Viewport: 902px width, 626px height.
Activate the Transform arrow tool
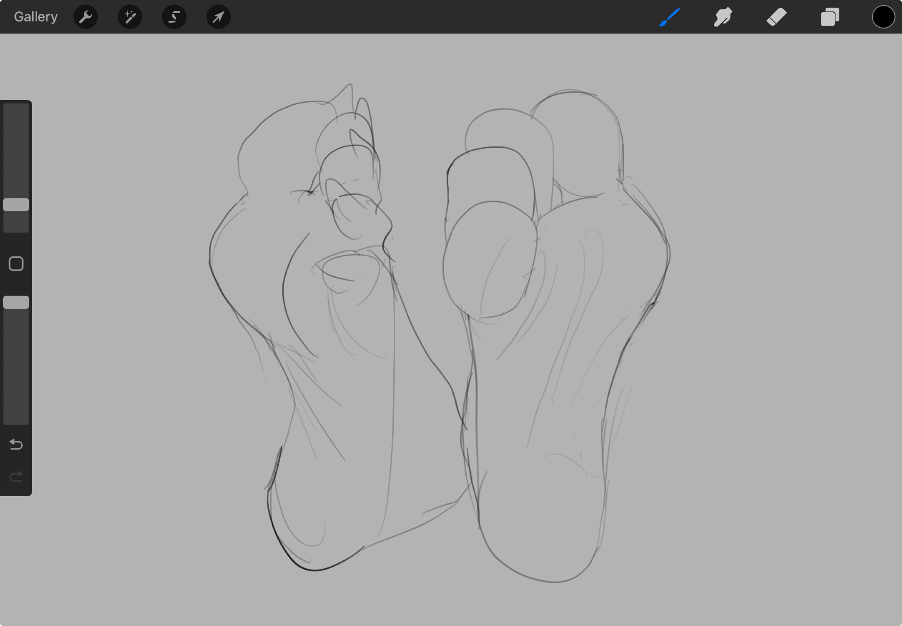218,17
